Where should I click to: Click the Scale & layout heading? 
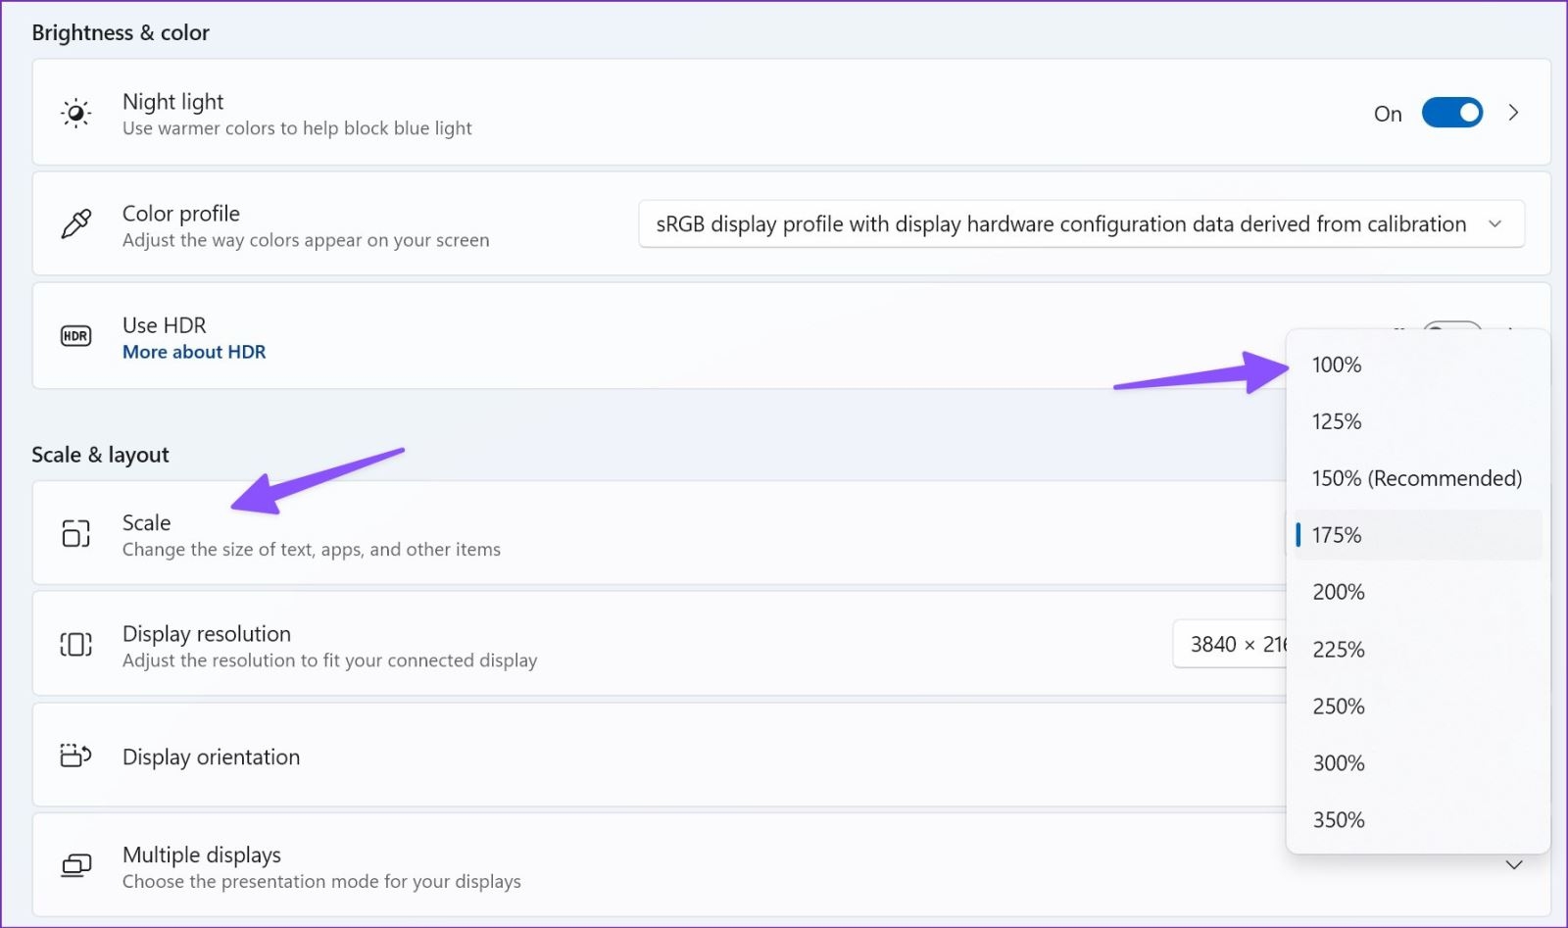point(100,455)
